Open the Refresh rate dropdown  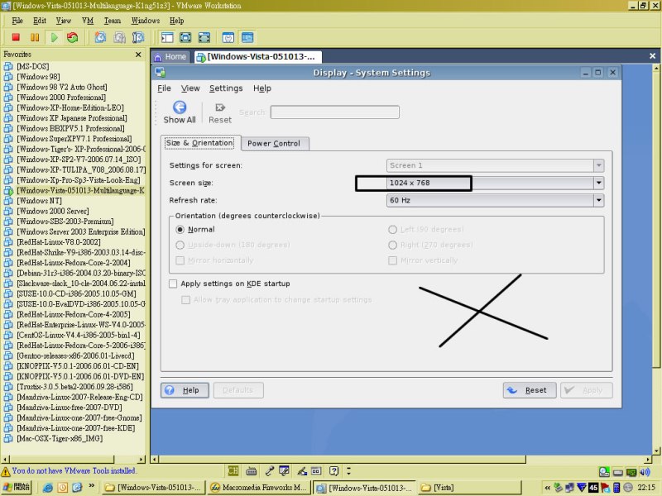point(495,200)
